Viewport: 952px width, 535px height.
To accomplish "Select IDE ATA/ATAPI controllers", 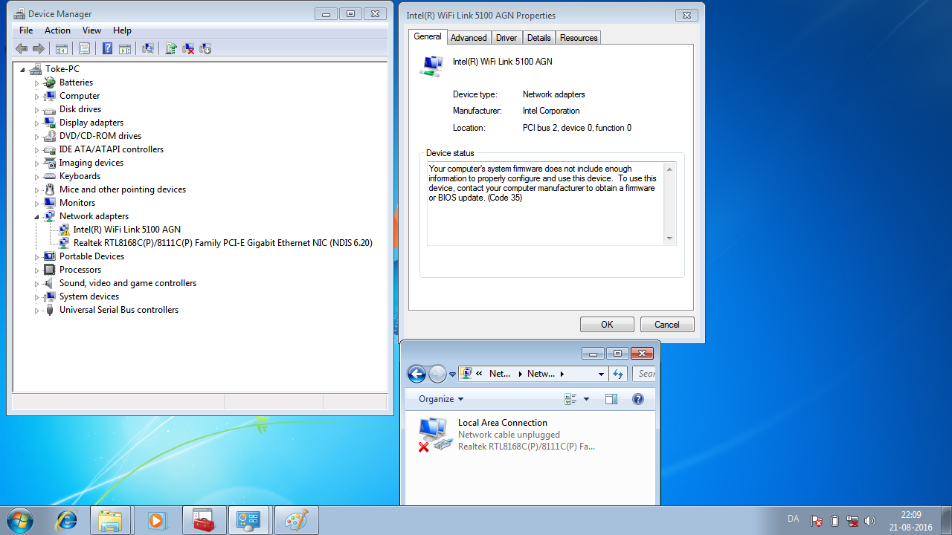I will pyautogui.click(x=112, y=149).
